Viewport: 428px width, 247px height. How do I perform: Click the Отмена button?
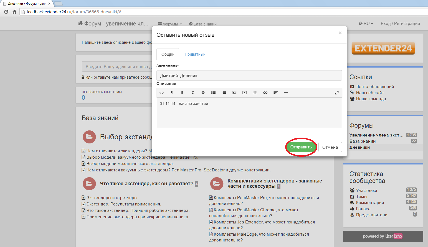coord(330,147)
